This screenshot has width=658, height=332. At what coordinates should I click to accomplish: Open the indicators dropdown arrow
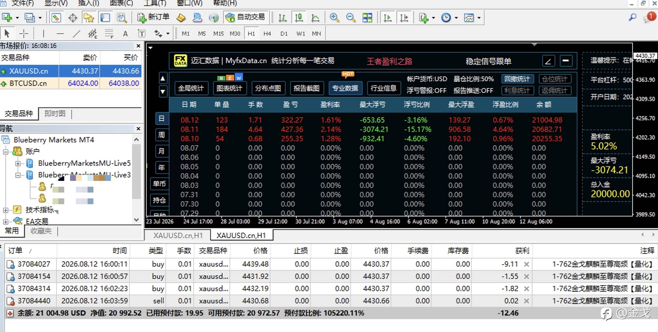click(x=433, y=18)
